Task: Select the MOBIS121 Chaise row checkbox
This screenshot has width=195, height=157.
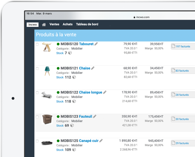Action: [x=37, y=68]
